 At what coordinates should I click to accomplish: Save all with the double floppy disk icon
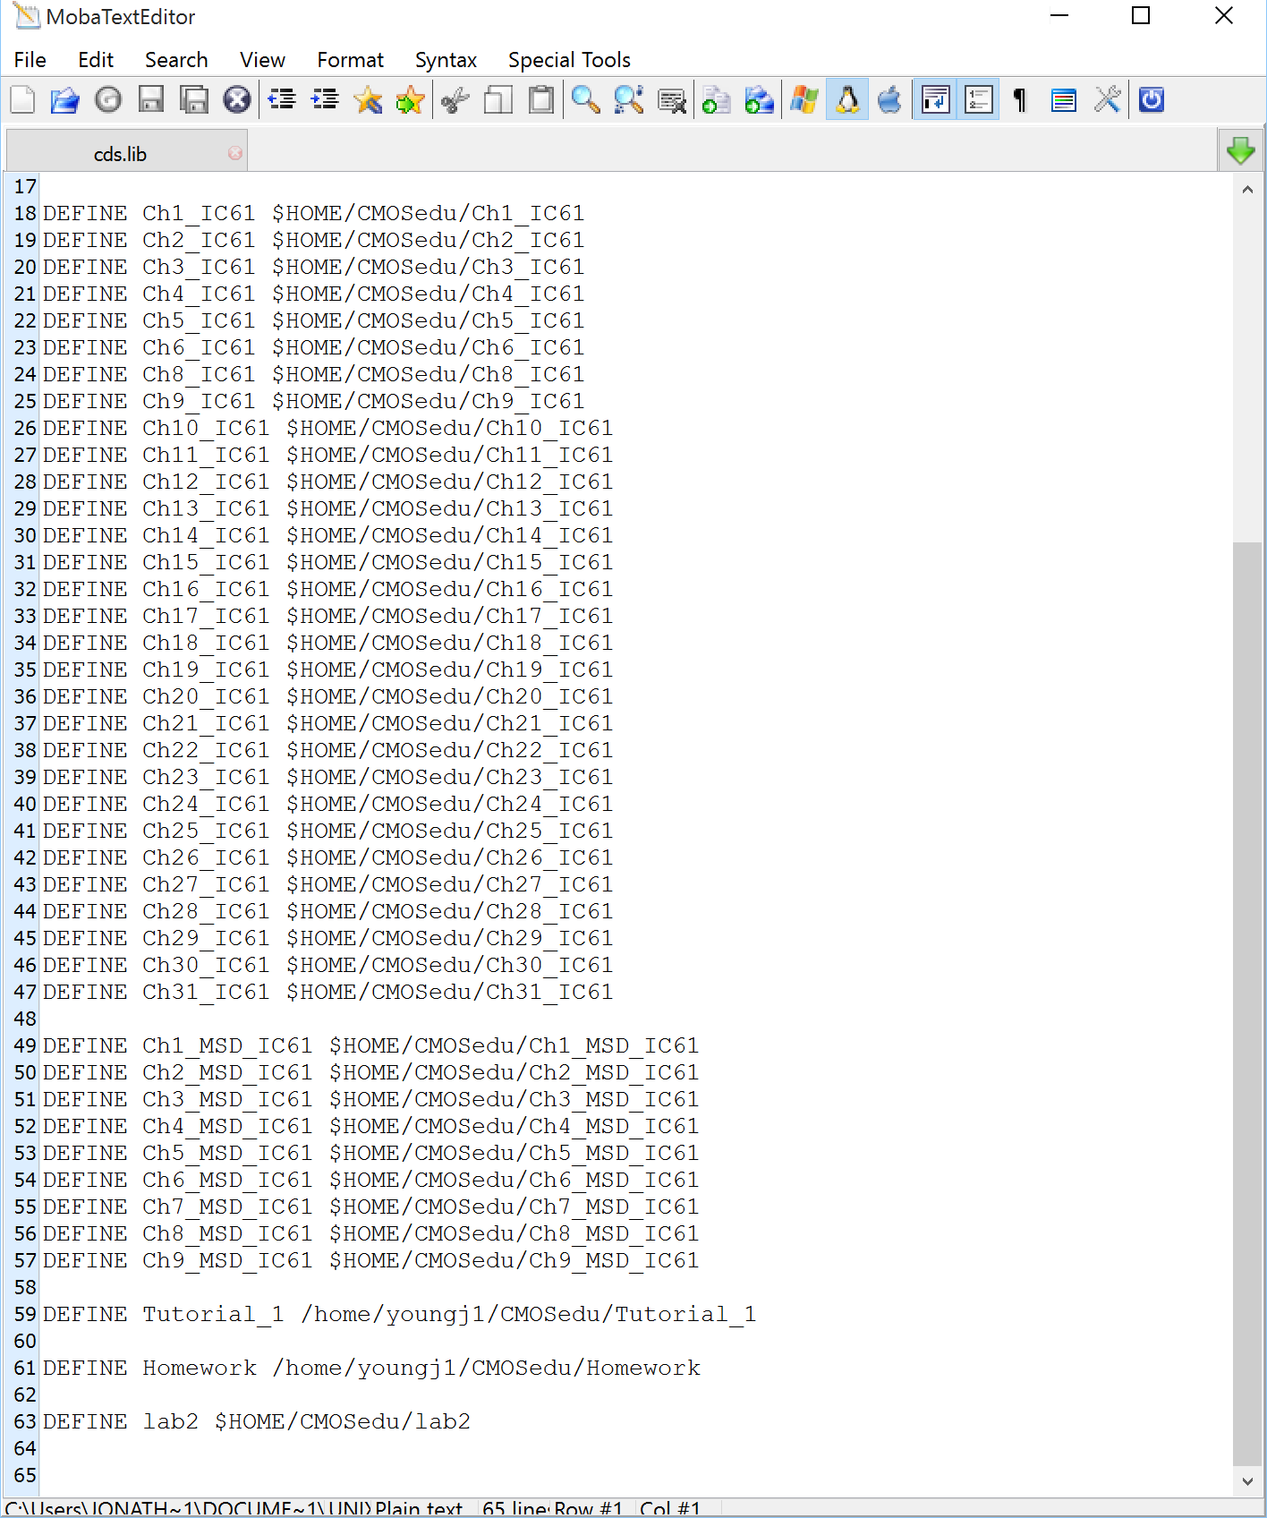194,100
